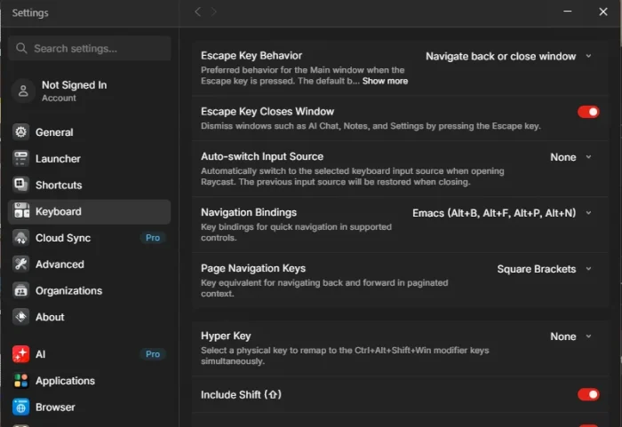The height and width of the screenshot is (427, 622).
Task: Click the Advanced tools icon
Action: [x=20, y=264]
